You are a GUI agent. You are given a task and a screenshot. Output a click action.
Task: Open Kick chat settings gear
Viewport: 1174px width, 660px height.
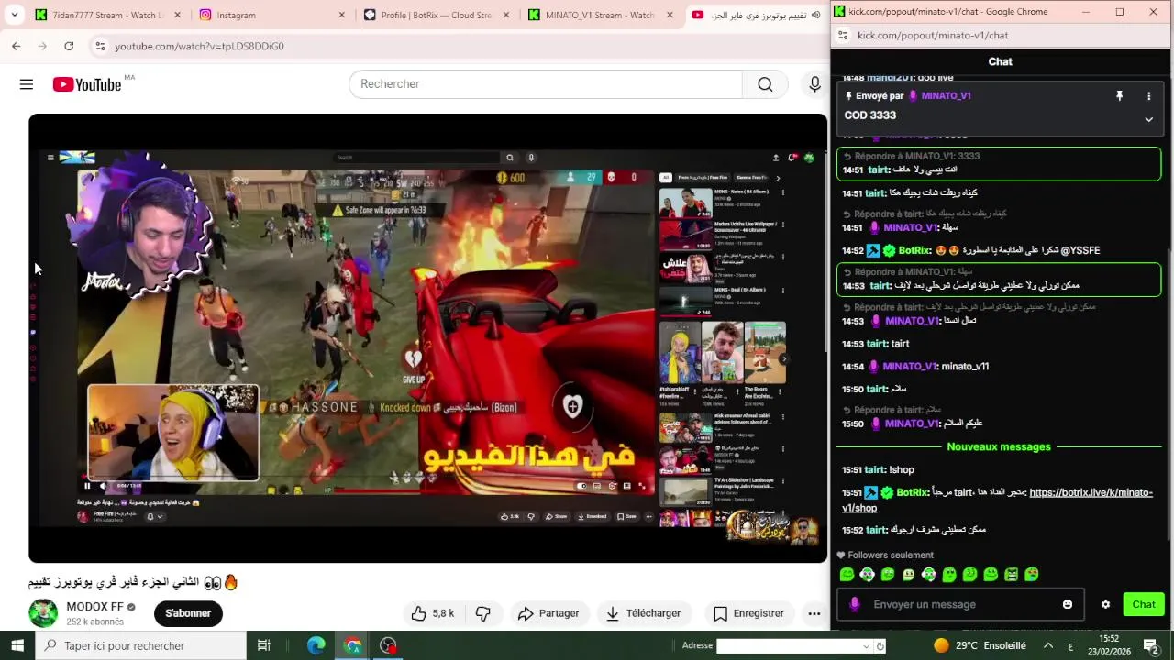[1105, 604]
